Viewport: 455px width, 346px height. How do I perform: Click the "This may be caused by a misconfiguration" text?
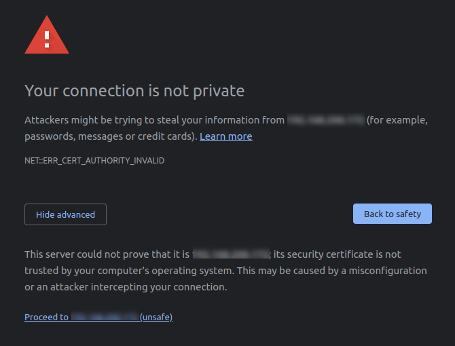(338, 271)
